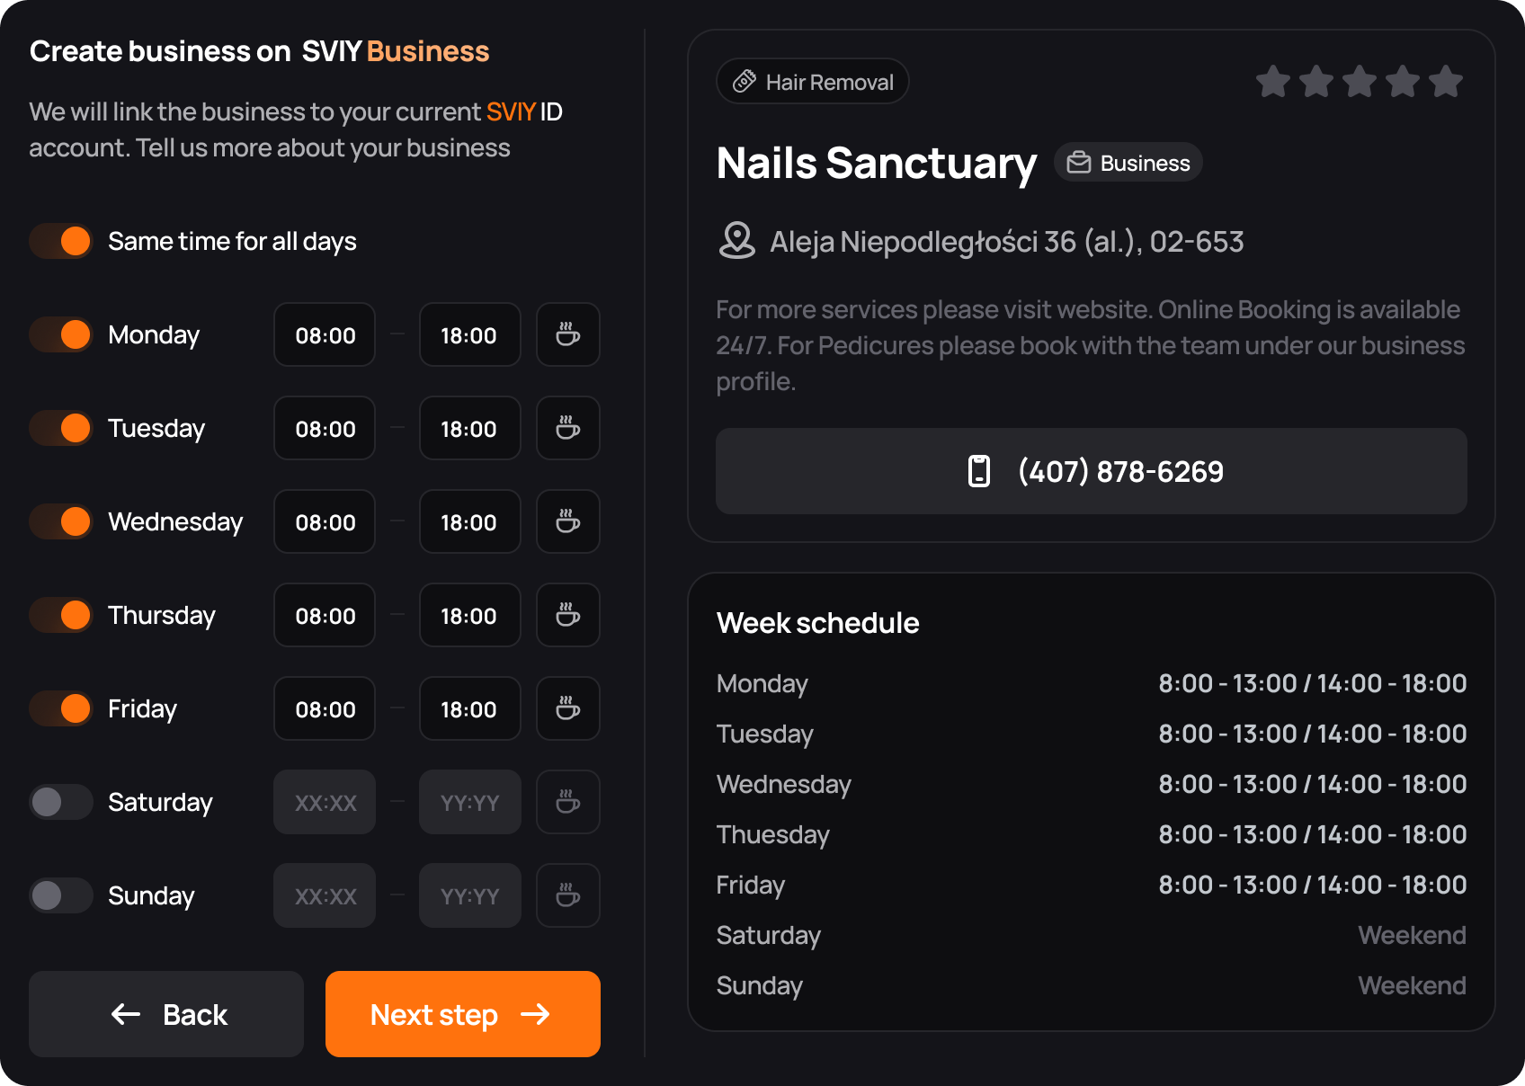Screen dimensions: 1525x1086
Task: Edit Wednesday closing time 18:00
Action: (x=470, y=521)
